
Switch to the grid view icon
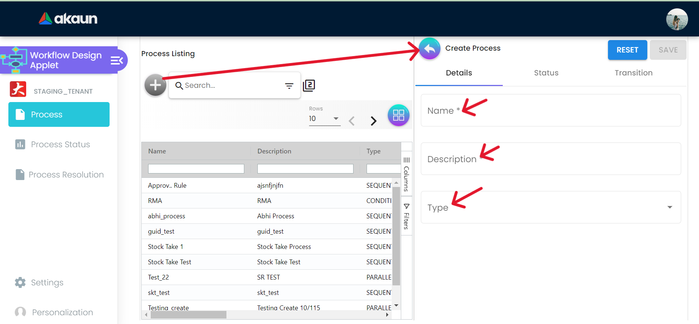click(398, 115)
